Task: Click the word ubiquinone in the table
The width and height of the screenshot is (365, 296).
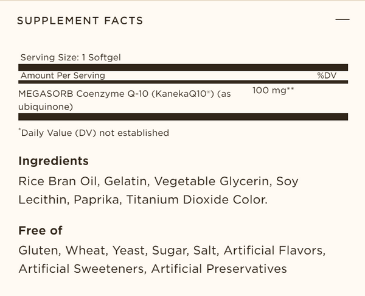Action: [46, 107]
